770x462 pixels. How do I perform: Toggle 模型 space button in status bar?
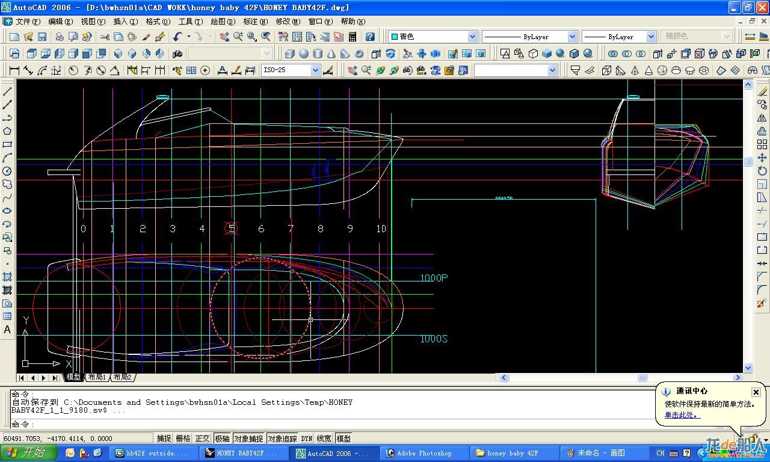point(343,439)
